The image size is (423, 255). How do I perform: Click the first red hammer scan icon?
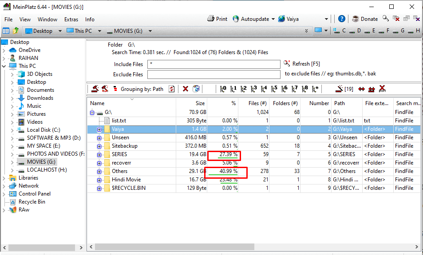pyautogui.click(x=95, y=89)
